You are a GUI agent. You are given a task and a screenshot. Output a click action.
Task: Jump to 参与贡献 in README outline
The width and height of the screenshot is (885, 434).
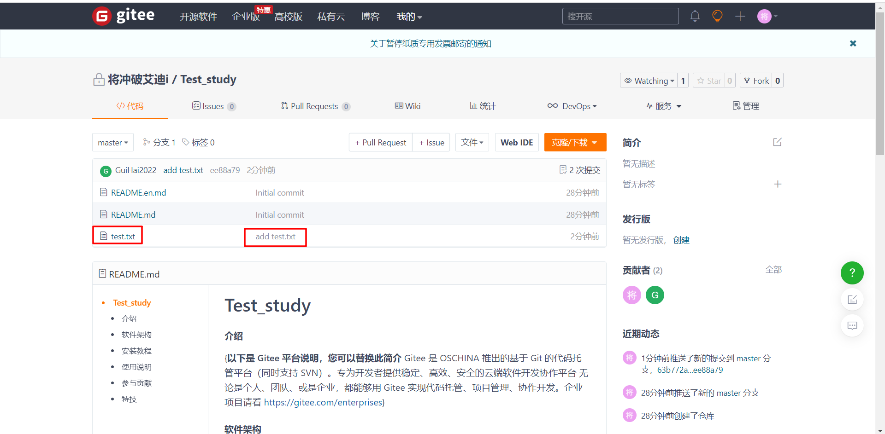pyautogui.click(x=136, y=383)
